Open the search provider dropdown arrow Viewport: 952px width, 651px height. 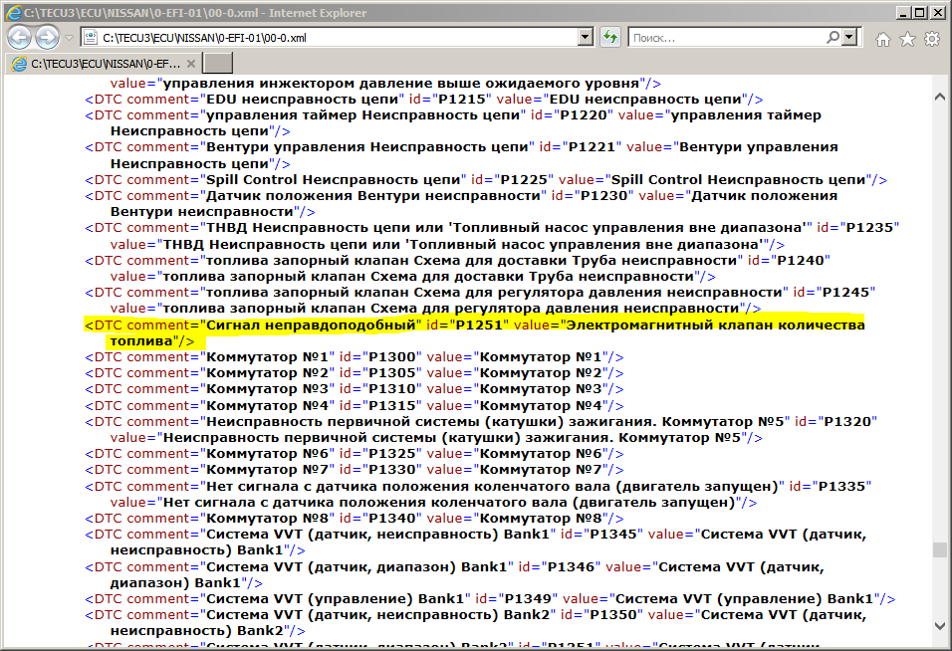(x=849, y=38)
